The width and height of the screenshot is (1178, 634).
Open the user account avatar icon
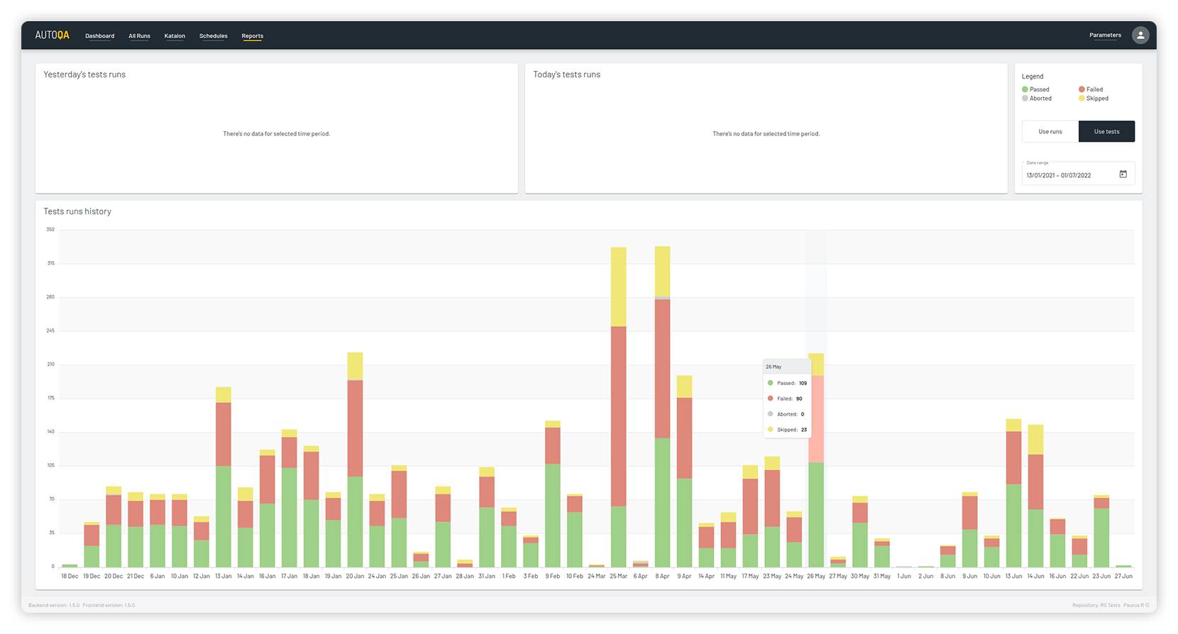tap(1140, 35)
